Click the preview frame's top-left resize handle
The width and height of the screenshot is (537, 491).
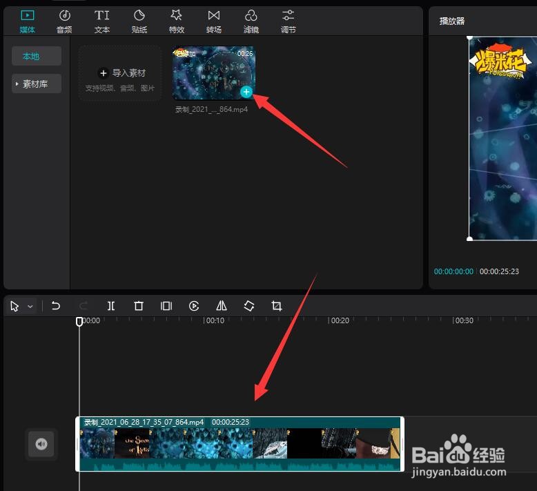470,37
